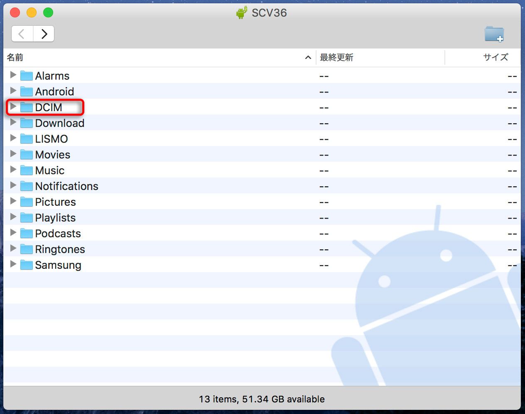
Task: Go back with the left arrow button
Action: coord(22,34)
